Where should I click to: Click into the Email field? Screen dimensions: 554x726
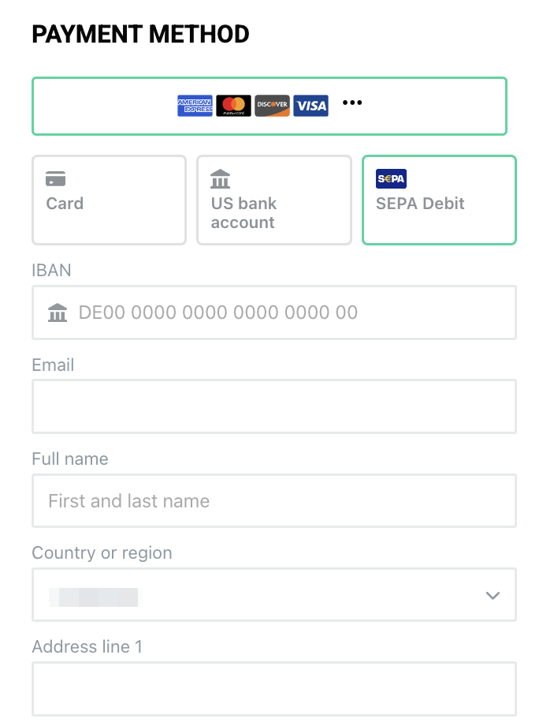(273, 407)
